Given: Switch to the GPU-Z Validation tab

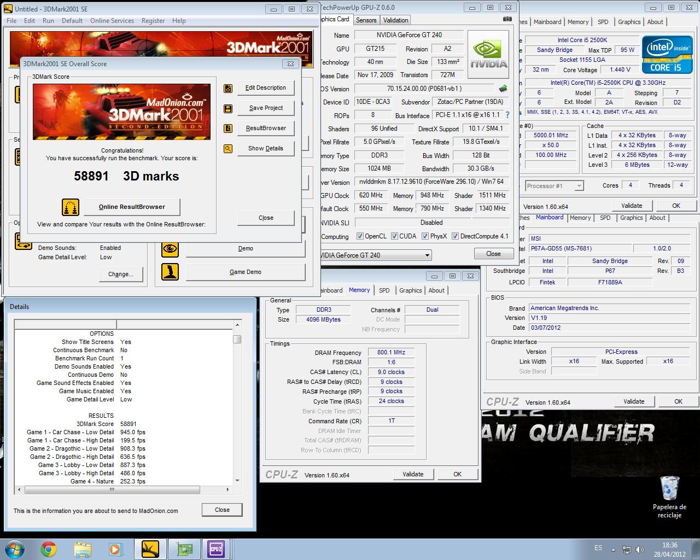Looking at the screenshot, I should click(395, 20).
